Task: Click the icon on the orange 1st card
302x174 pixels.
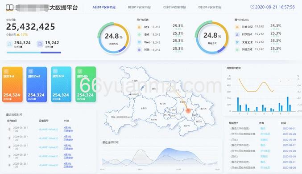Action: [6, 71]
